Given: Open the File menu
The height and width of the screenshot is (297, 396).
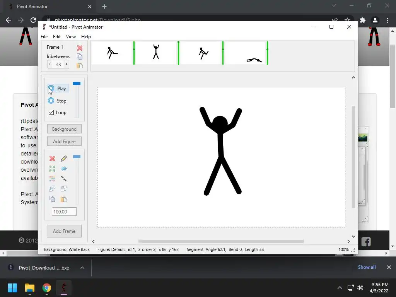Looking at the screenshot, I should (x=44, y=37).
